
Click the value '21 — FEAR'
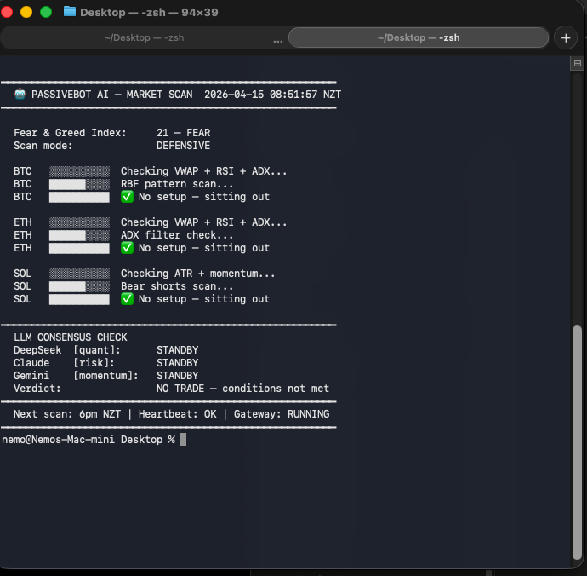pyautogui.click(x=184, y=133)
